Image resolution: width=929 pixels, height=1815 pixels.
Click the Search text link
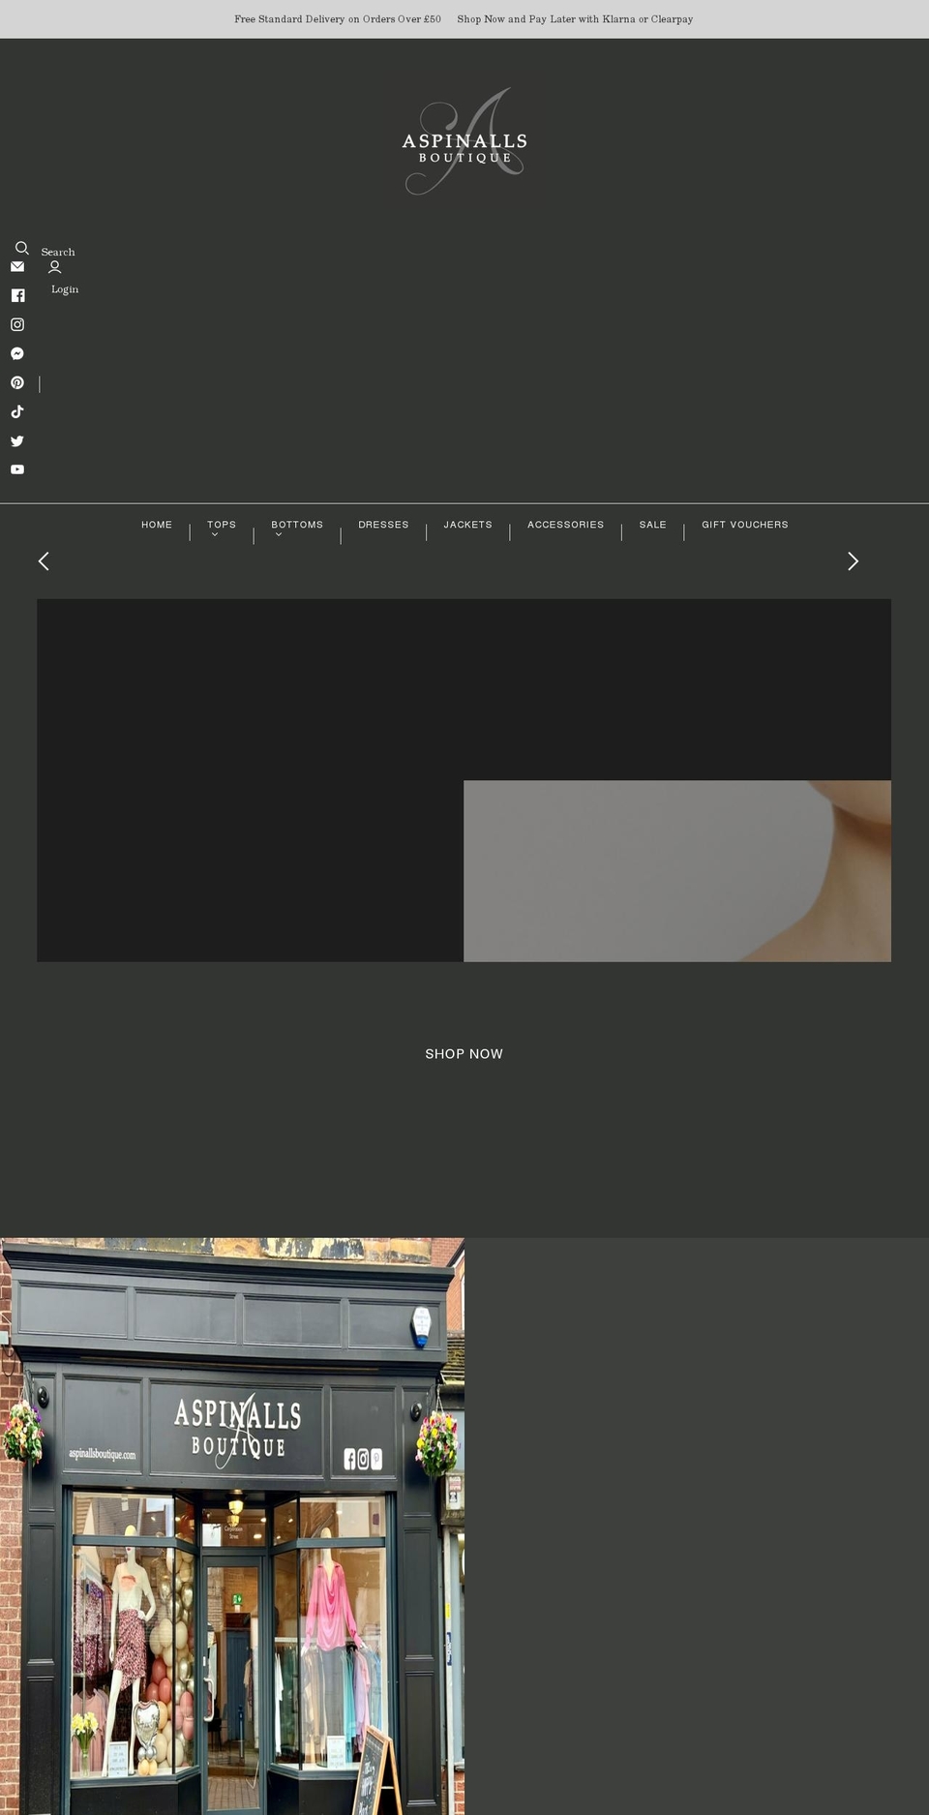58,252
